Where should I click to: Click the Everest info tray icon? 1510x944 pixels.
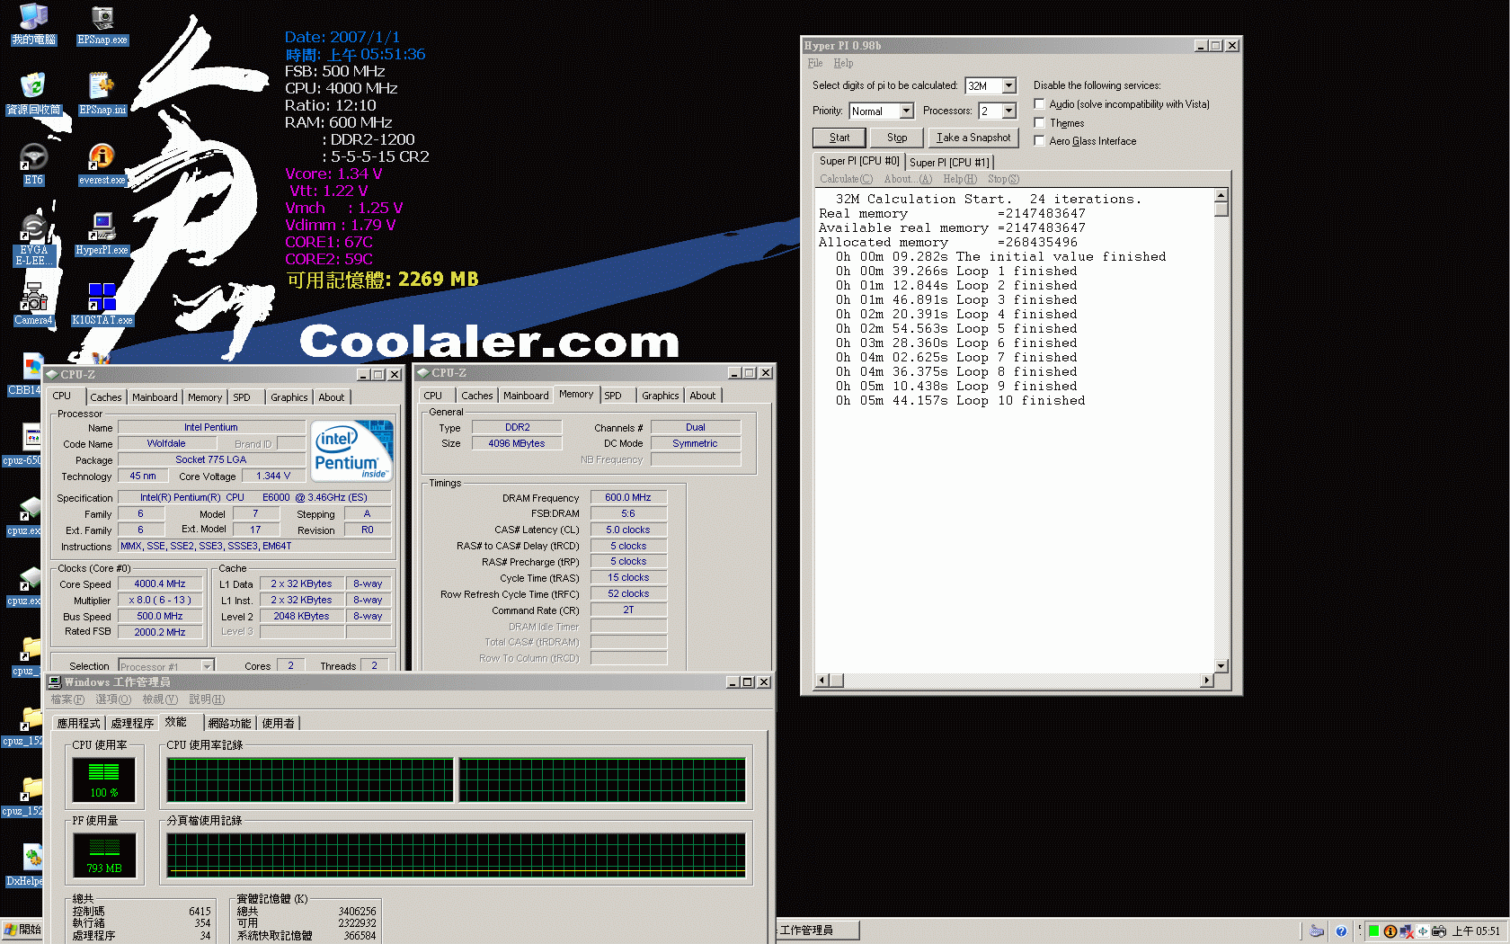coord(1390,931)
